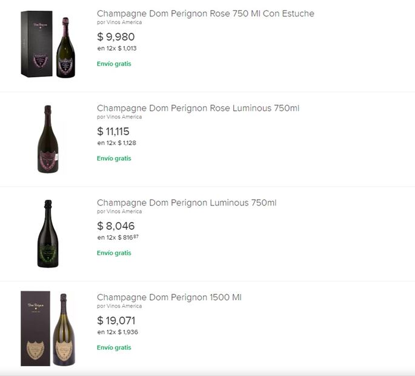Click the $ 11,115 price

113,132
